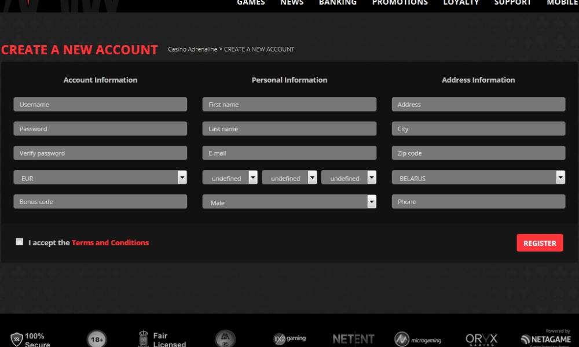The width and height of the screenshot is (579, 347).
Task: Click the NETENT logo in footer
Action: (x=353, y=339)
